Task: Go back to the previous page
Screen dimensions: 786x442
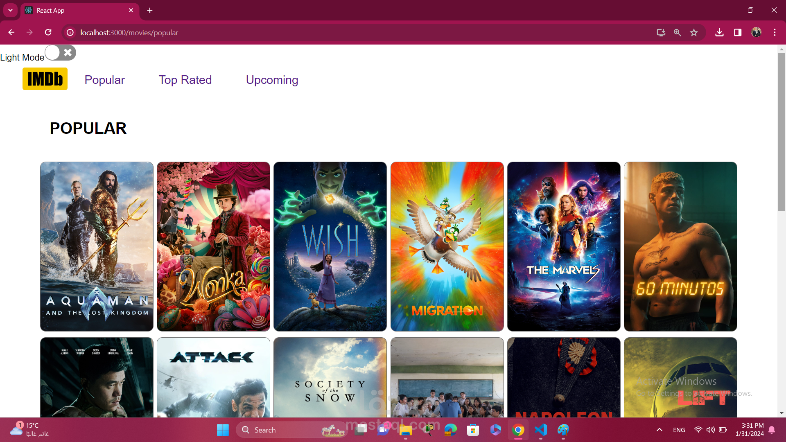Action: [x=11, y=32]
